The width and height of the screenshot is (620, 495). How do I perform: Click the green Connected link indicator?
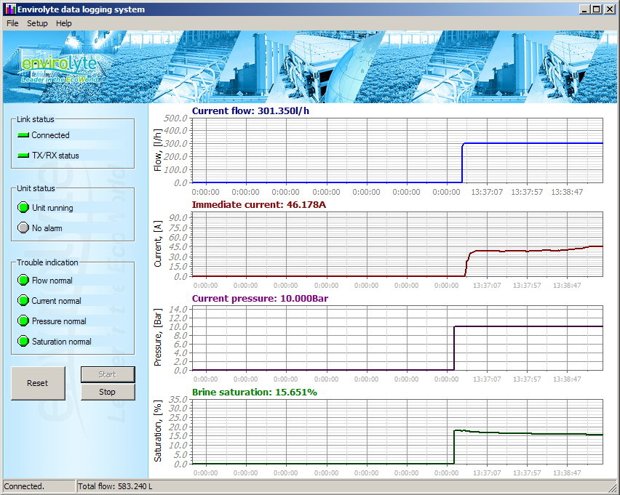pos(23,135)
